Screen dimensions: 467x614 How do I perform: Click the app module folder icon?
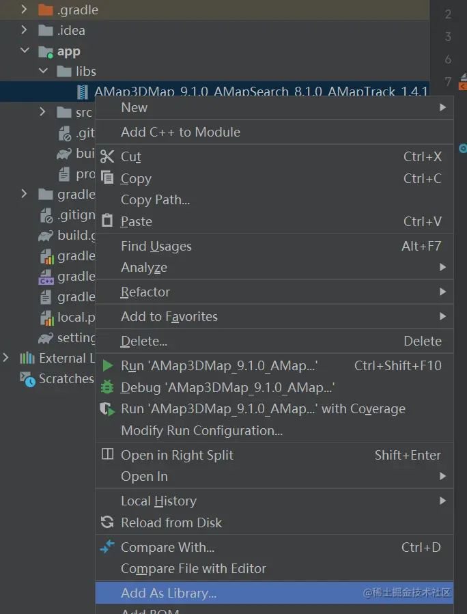tap(46, 51)
